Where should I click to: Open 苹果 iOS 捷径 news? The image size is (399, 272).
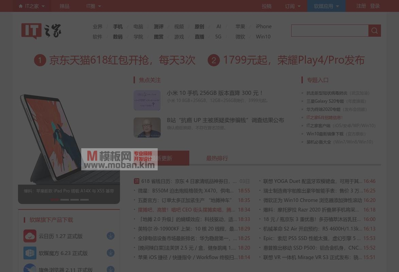click(188, 257)
